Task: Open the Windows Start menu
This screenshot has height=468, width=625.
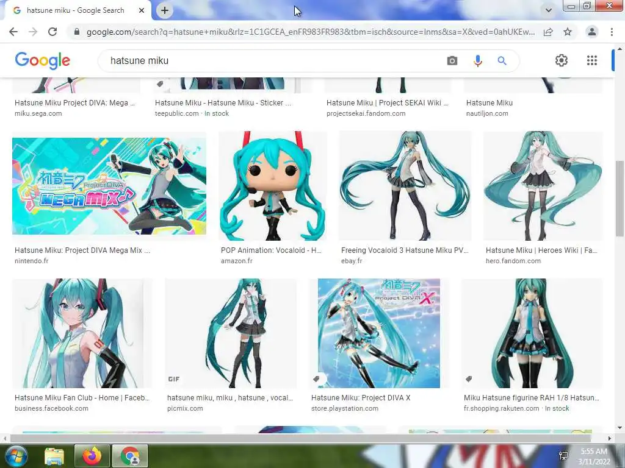Action: 15,456
